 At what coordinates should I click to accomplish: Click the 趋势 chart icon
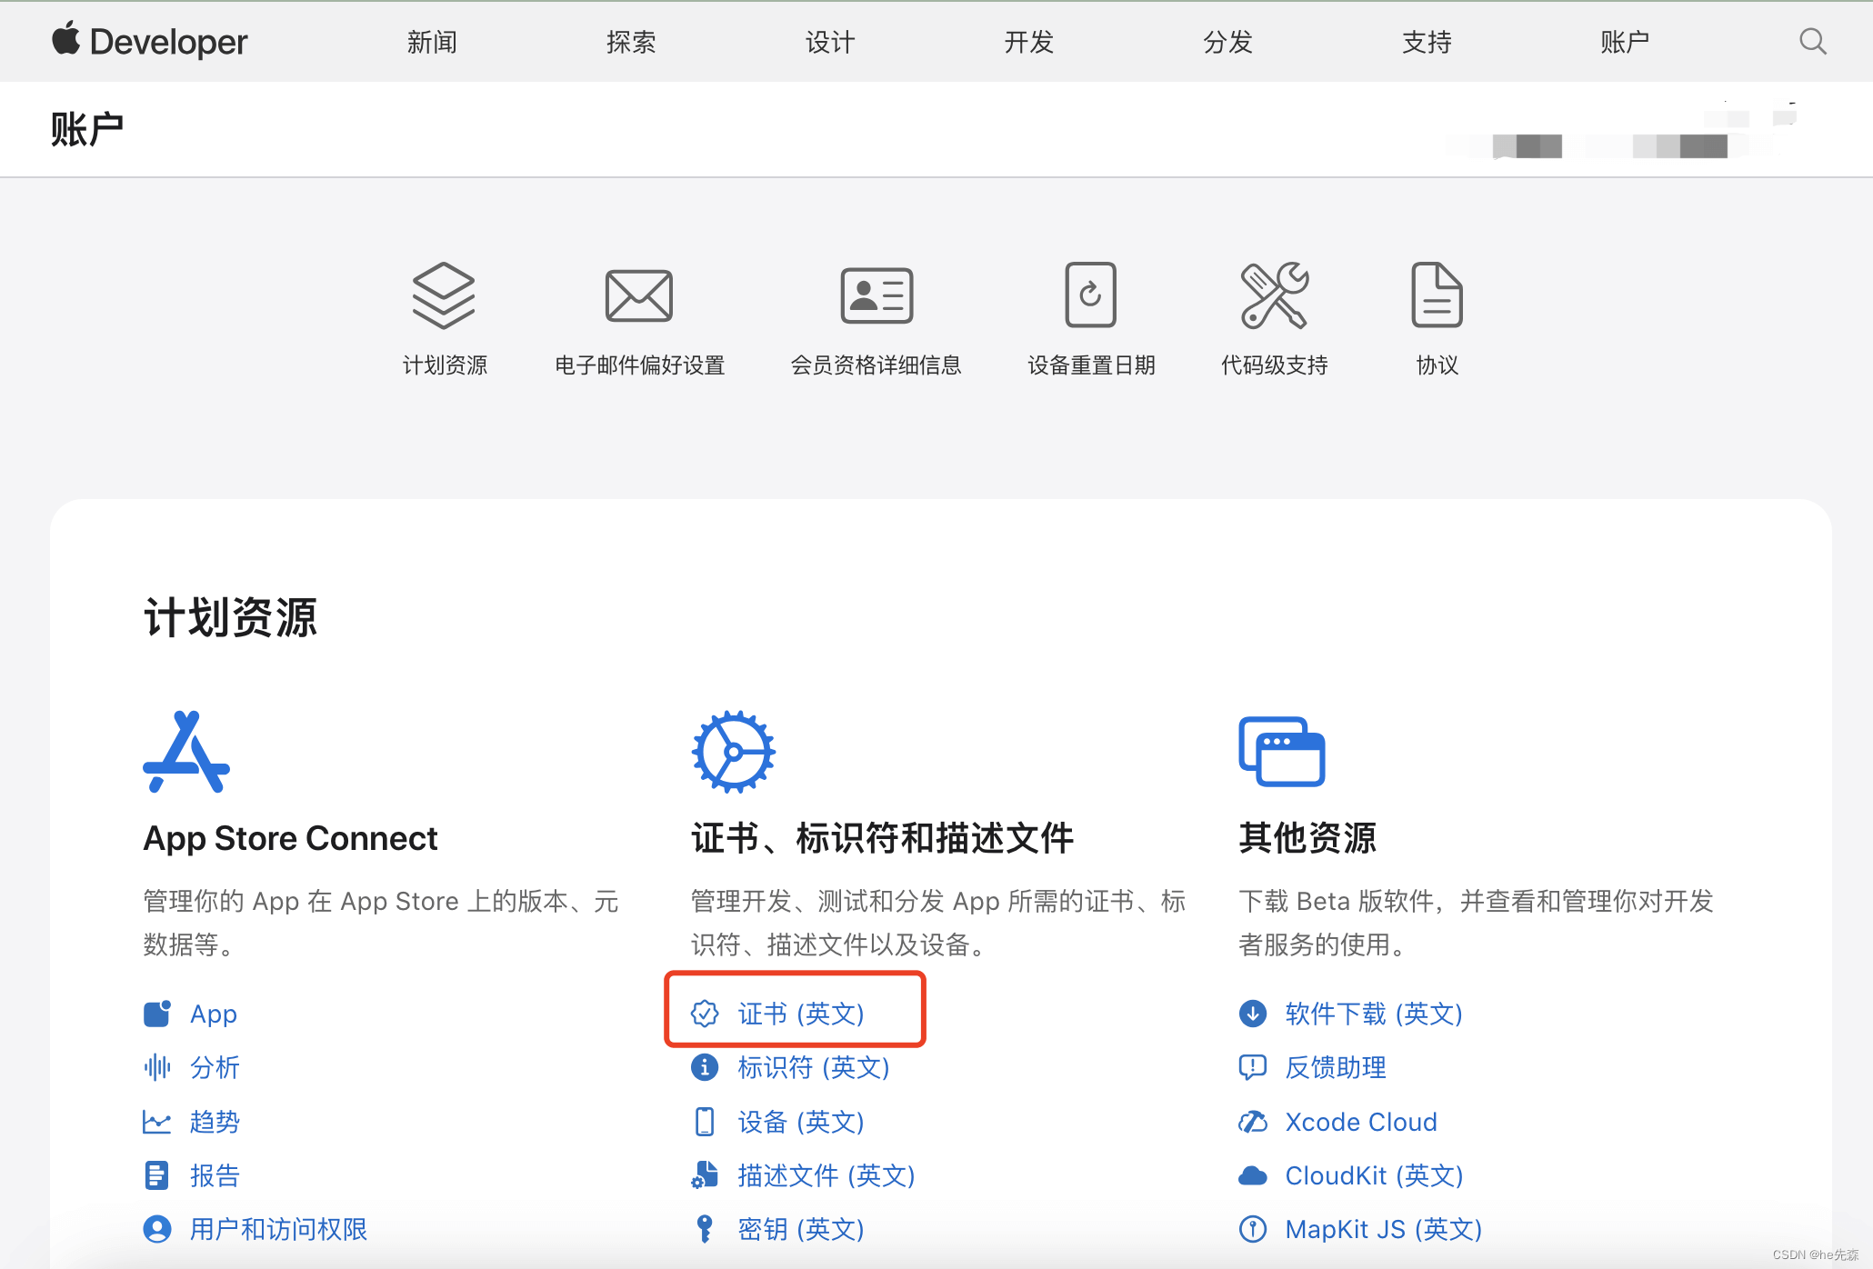pos(157,1122)
